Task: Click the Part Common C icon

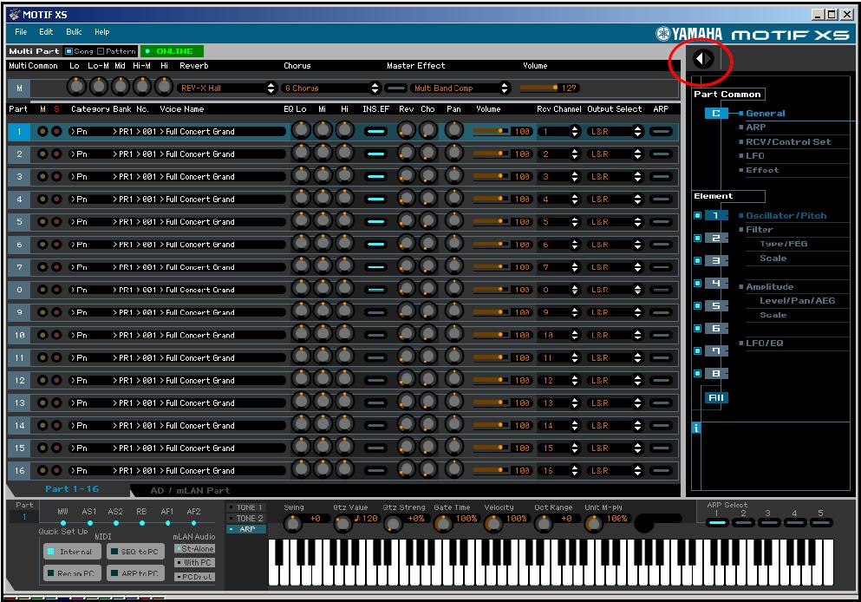Action: (x=715, y=114)
